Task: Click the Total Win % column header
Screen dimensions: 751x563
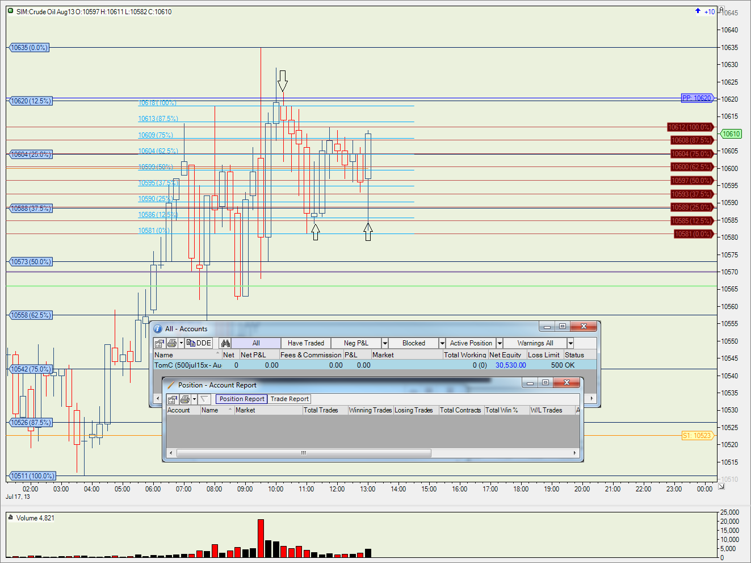Action: coord(506,410)
